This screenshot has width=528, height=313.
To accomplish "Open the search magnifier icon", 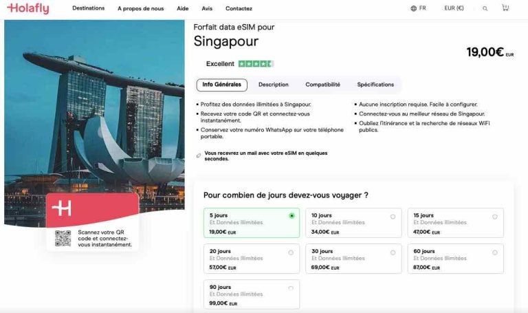I will (485, 9).
